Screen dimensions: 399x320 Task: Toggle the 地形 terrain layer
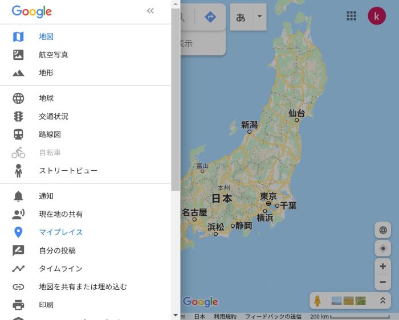pos(46,73)
